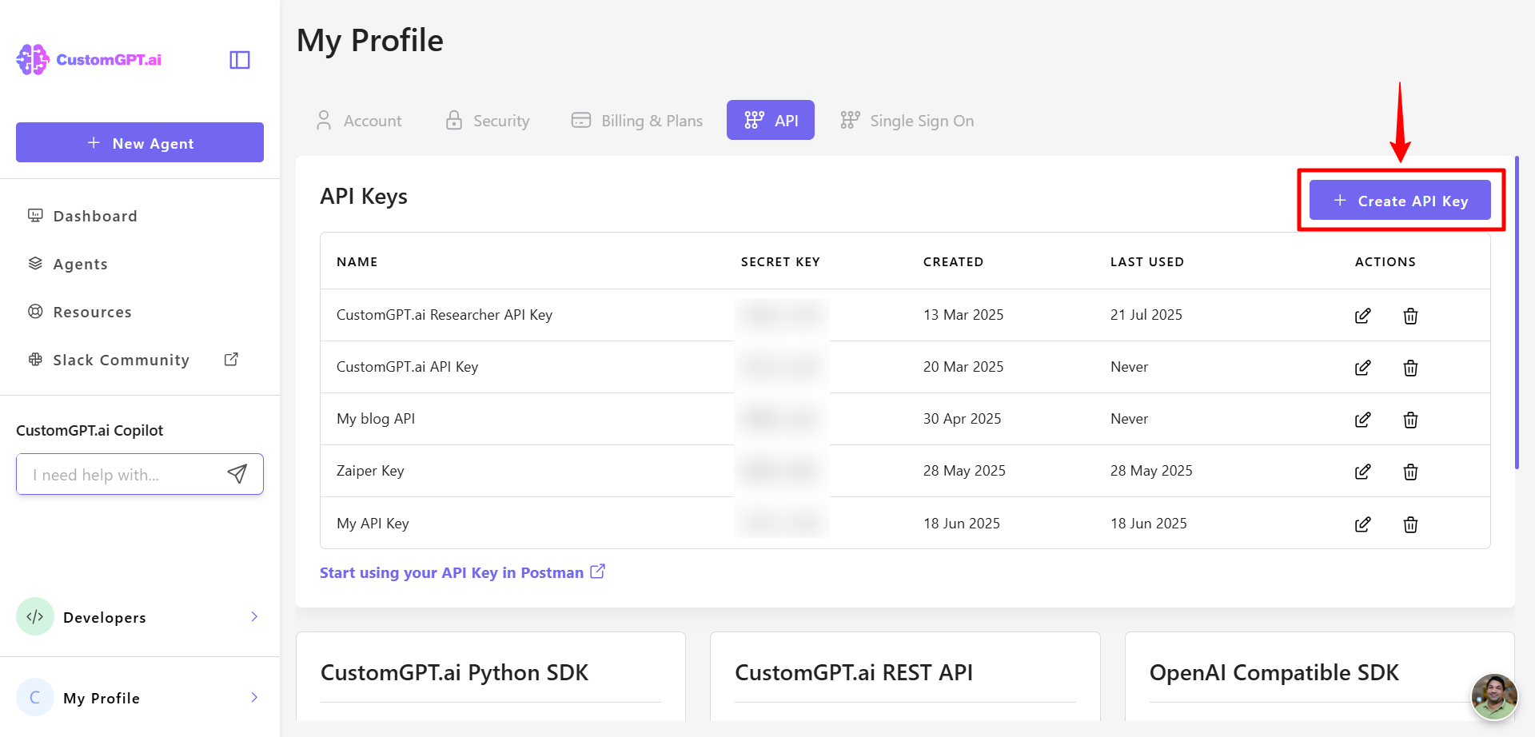This screenshot has height=737, width=1535.
Task: Edit the My API Key entry
Action: tap(1363, 524)
